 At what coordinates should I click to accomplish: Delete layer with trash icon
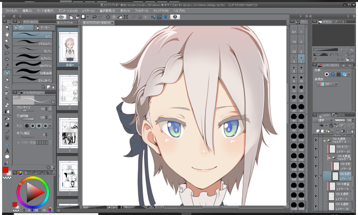[352, 131]
